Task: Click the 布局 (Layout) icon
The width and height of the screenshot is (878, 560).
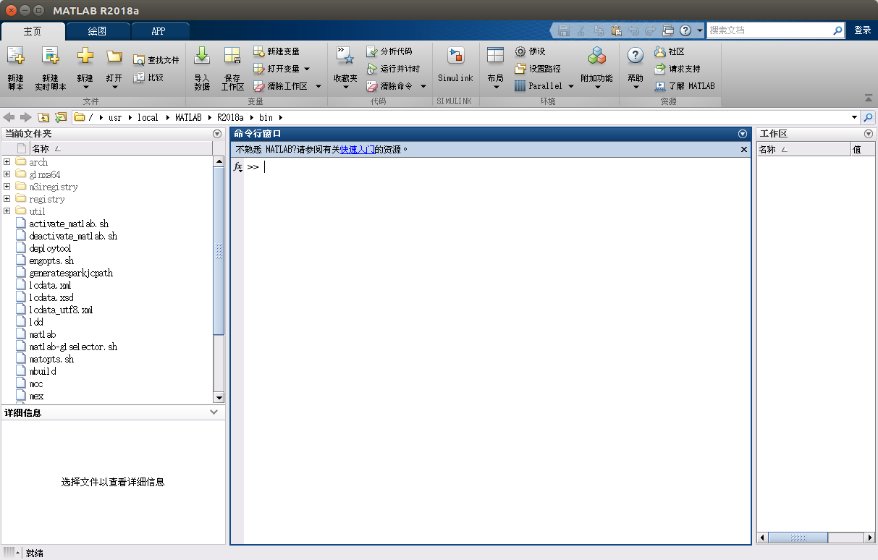Action: click(495, 56)
